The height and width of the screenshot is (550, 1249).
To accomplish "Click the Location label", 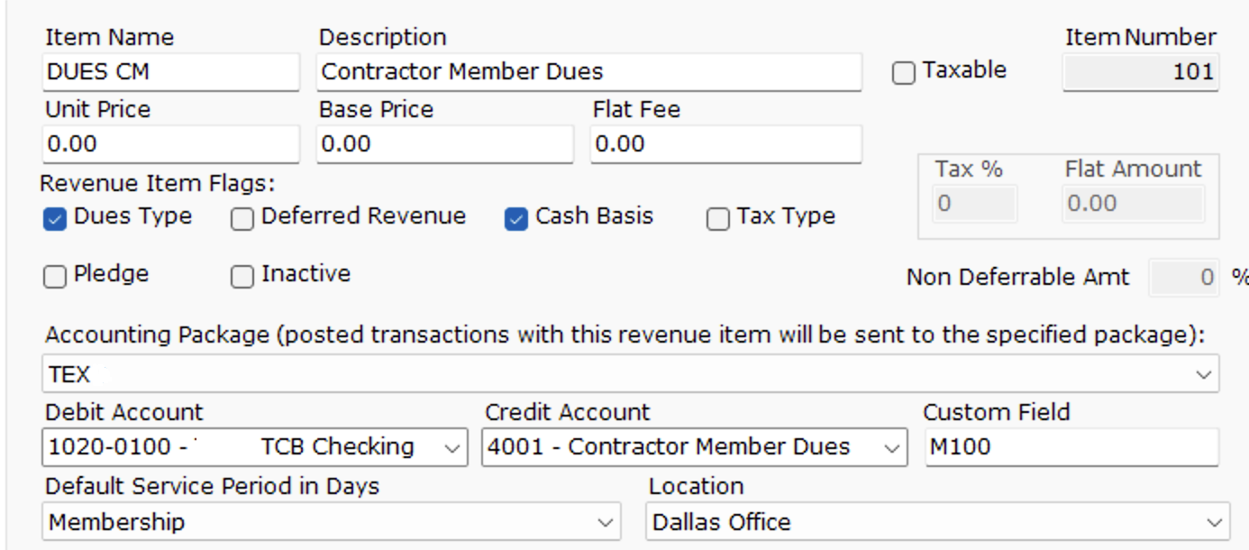I will click(x=697, y=486).
